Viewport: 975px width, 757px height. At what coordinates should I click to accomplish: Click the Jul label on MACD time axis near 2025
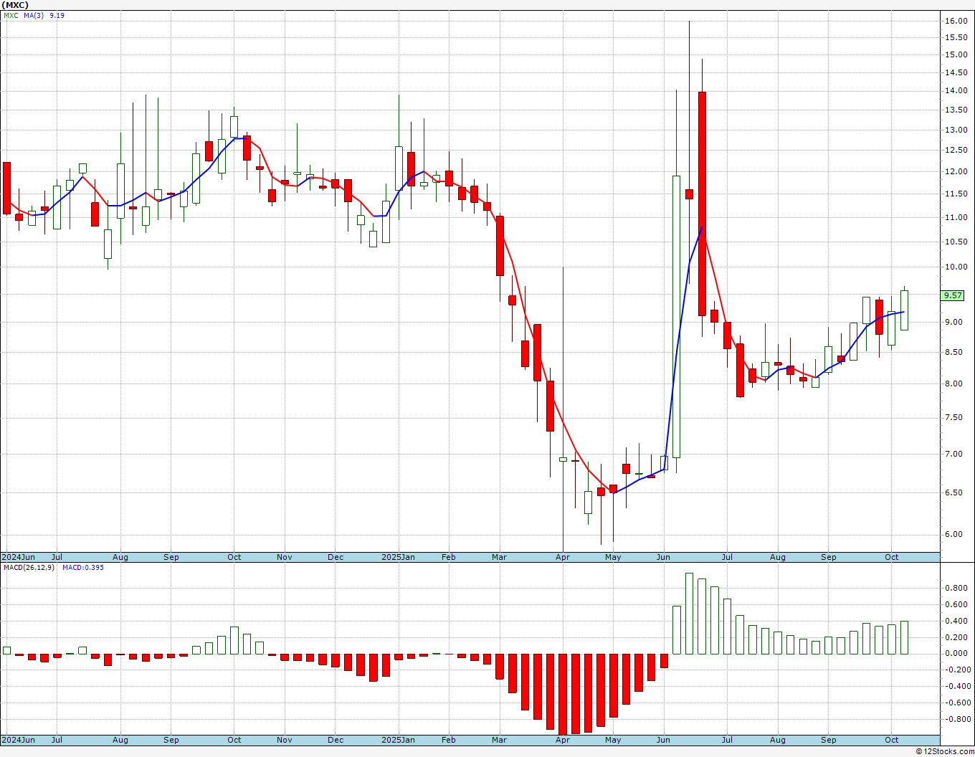728,740
